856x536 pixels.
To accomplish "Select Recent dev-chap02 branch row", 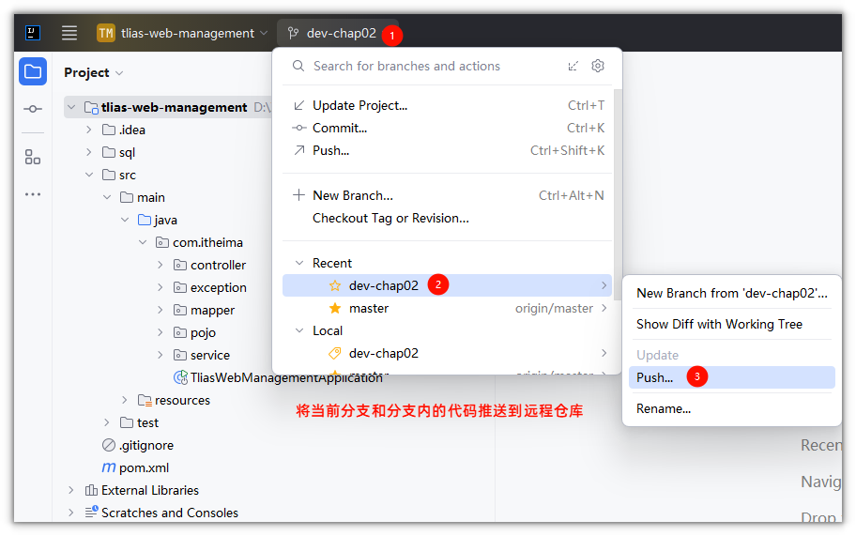I will pyautogui.click(x=447, y=285).
